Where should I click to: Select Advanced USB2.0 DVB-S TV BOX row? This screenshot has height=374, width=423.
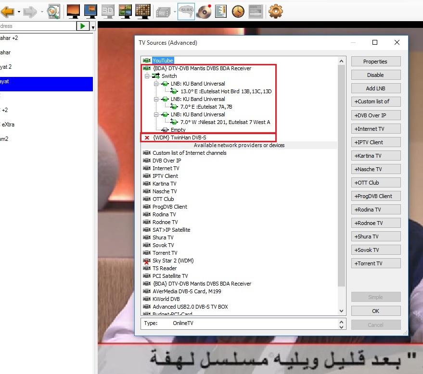point(190,307)
